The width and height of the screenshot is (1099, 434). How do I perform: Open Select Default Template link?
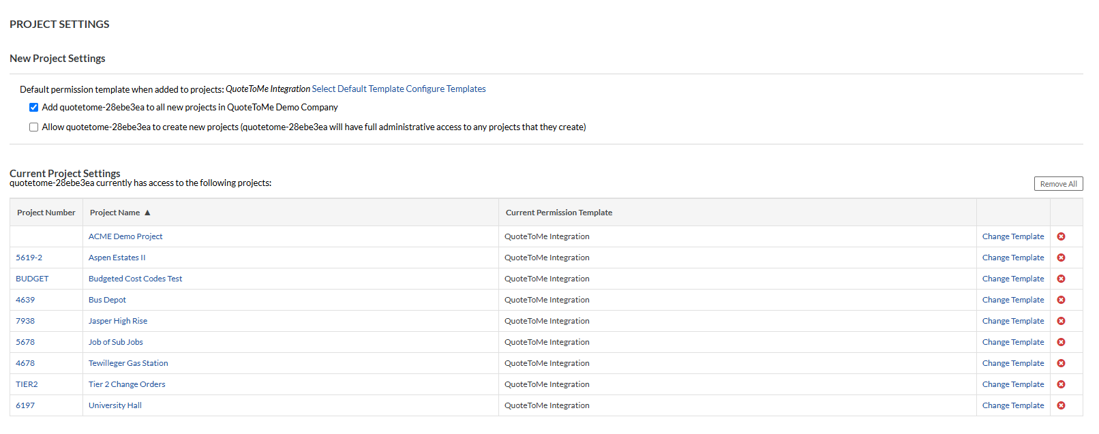(x=358, y=89)
